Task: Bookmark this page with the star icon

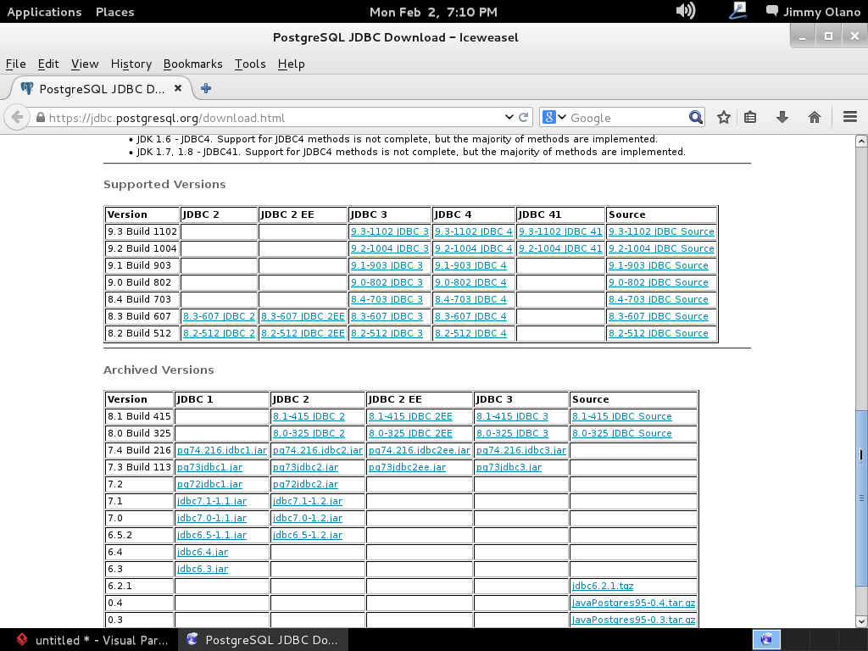Action: (723, 118)
